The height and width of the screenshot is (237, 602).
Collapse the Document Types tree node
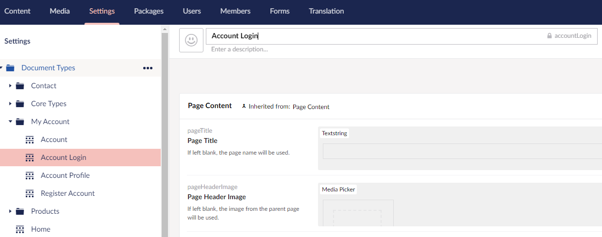pos(1,68)
